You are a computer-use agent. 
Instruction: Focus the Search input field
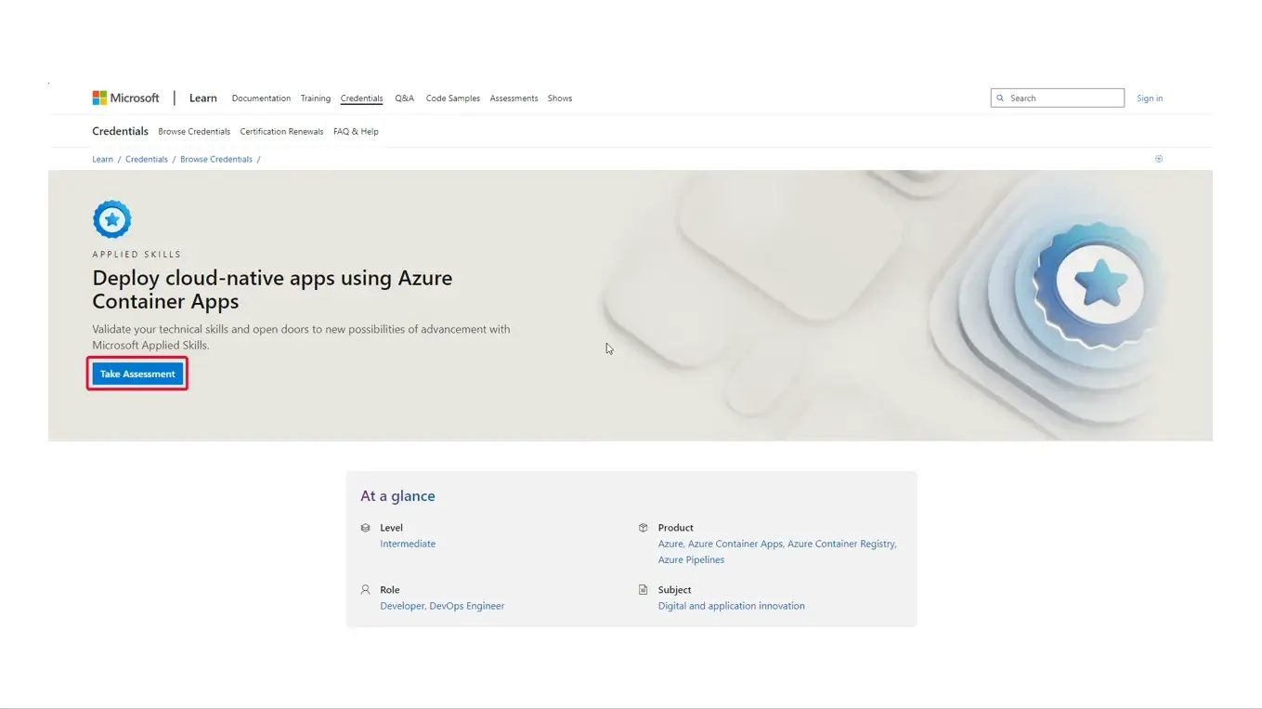(x=1063, y=98)
